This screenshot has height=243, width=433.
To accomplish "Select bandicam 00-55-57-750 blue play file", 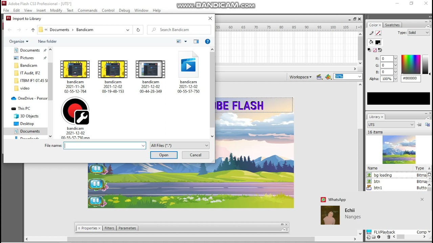I will point(188,72).
